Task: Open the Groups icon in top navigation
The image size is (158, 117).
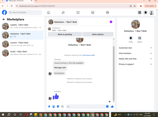Action: pos(107,12)
